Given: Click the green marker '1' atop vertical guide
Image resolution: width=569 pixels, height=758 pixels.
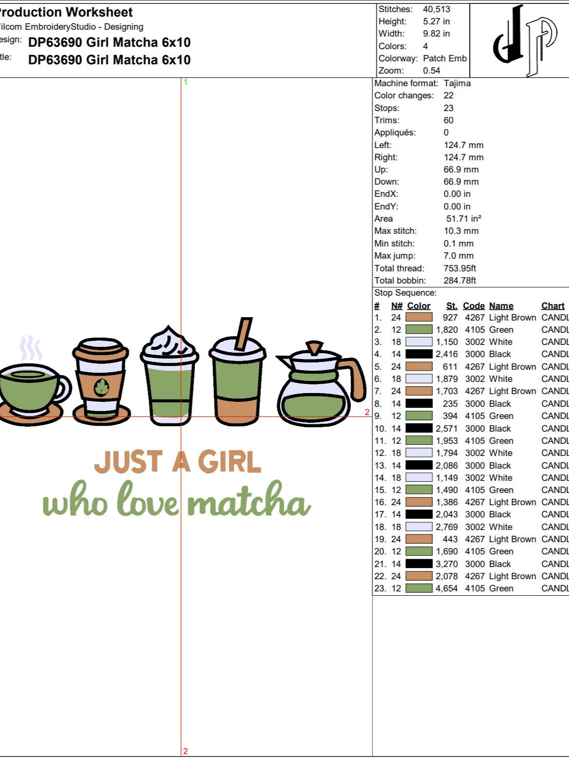Looking at the screenshot, I should 186,82.
